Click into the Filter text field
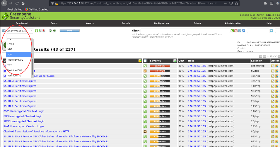This screenshot has width=280, height=147. click(185, 31)
